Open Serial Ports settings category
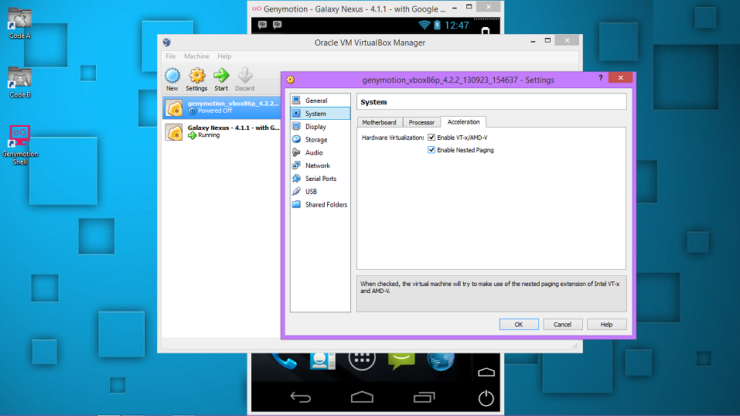The width and height of the screenshot is (740, 416). click(x=320, y=179)
